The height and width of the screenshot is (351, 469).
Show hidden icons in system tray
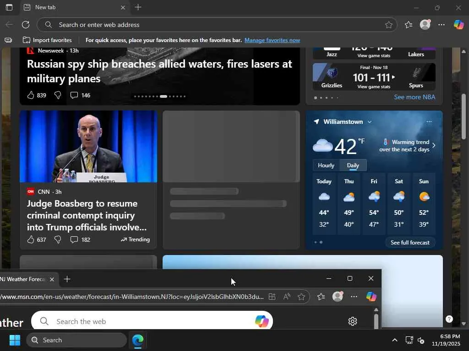[395, 340]
